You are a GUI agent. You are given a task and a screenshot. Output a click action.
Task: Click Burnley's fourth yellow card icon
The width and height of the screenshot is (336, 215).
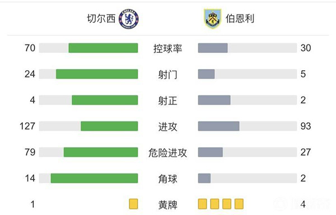pos(239,204)
